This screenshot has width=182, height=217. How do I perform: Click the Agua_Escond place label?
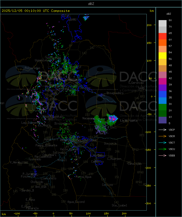coord(76,202)
